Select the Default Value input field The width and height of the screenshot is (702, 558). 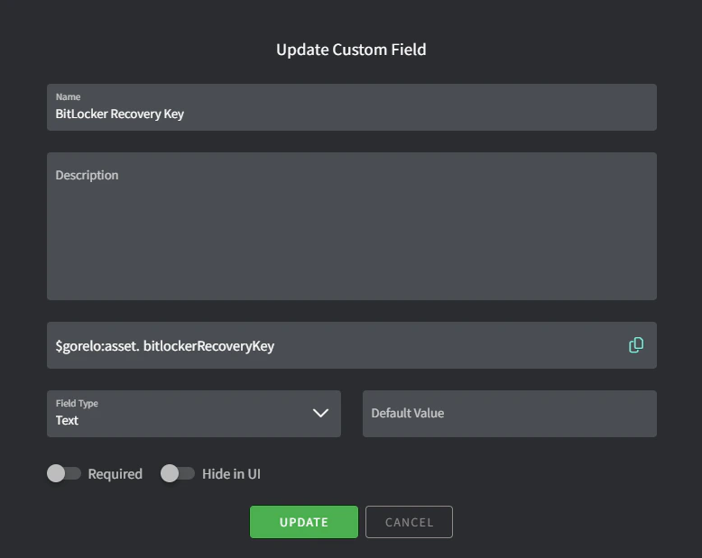pyautogui.click(x=510, y=414)
